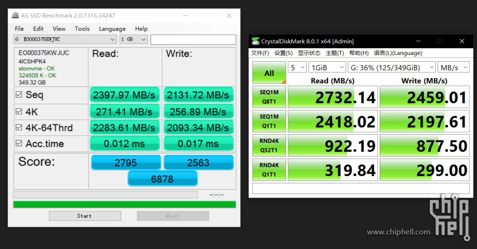Click the total score 6878
Viewport: 477px width, 249px height.
pos(163,179)
